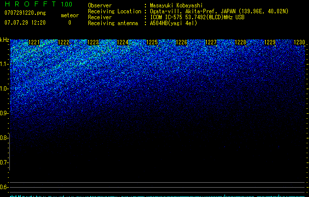Click the Receiving Location label
Screen dimensions: 309x197
(114, 11)
